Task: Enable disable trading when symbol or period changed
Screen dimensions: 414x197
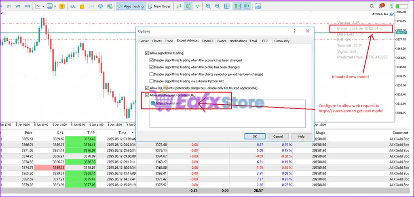Action: [152, 74]
